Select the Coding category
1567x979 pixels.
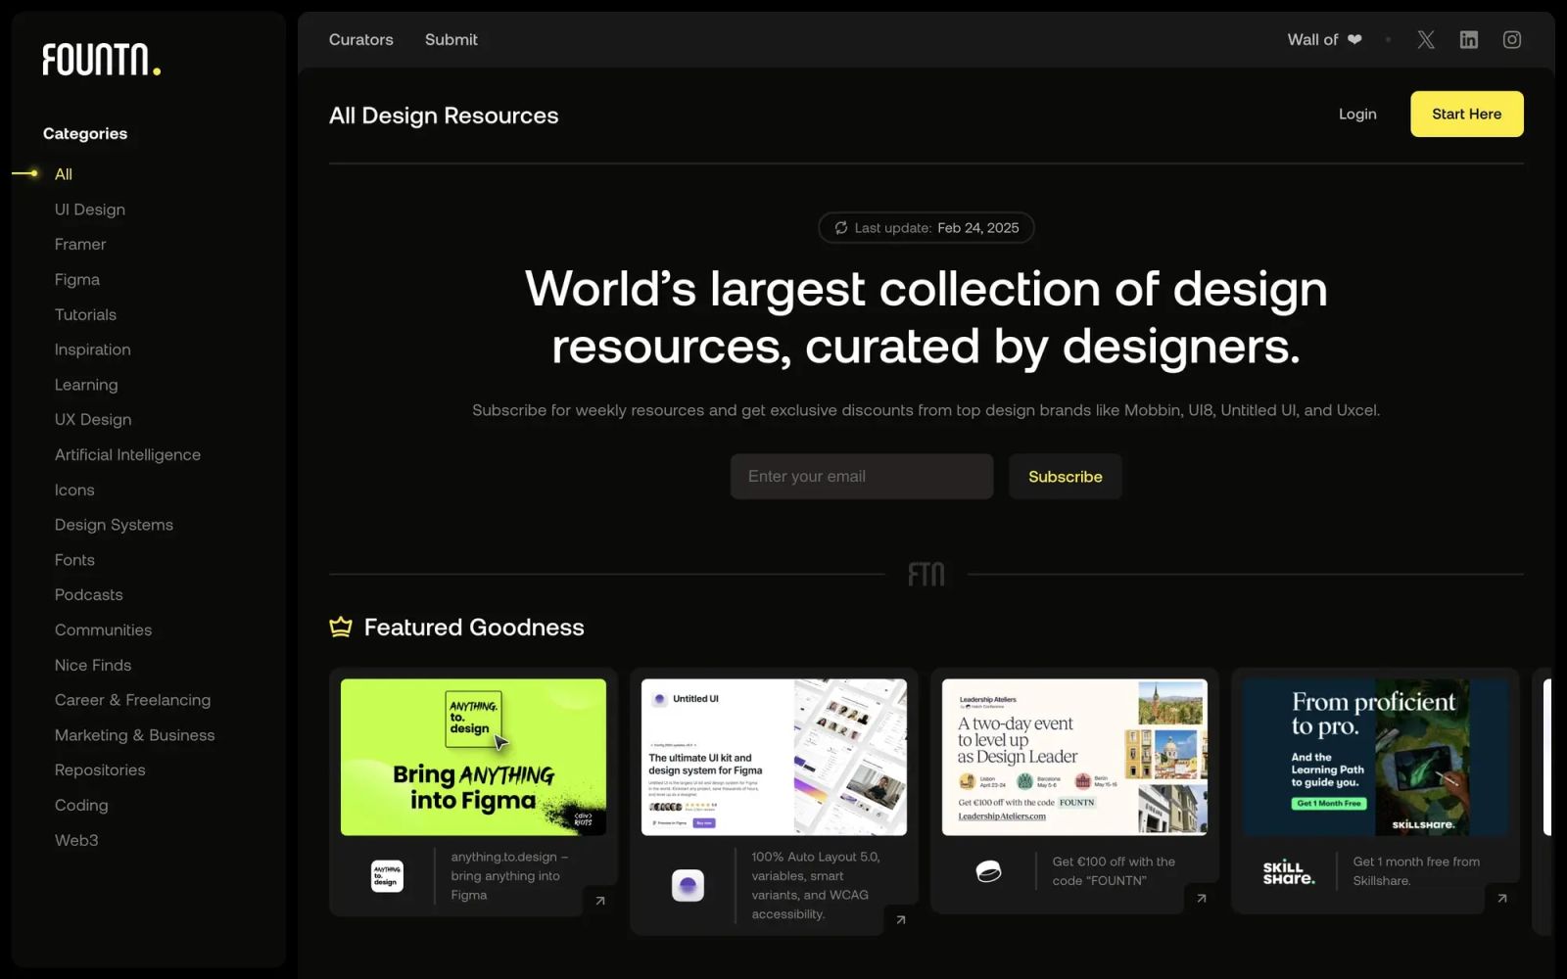coord(81,806)
